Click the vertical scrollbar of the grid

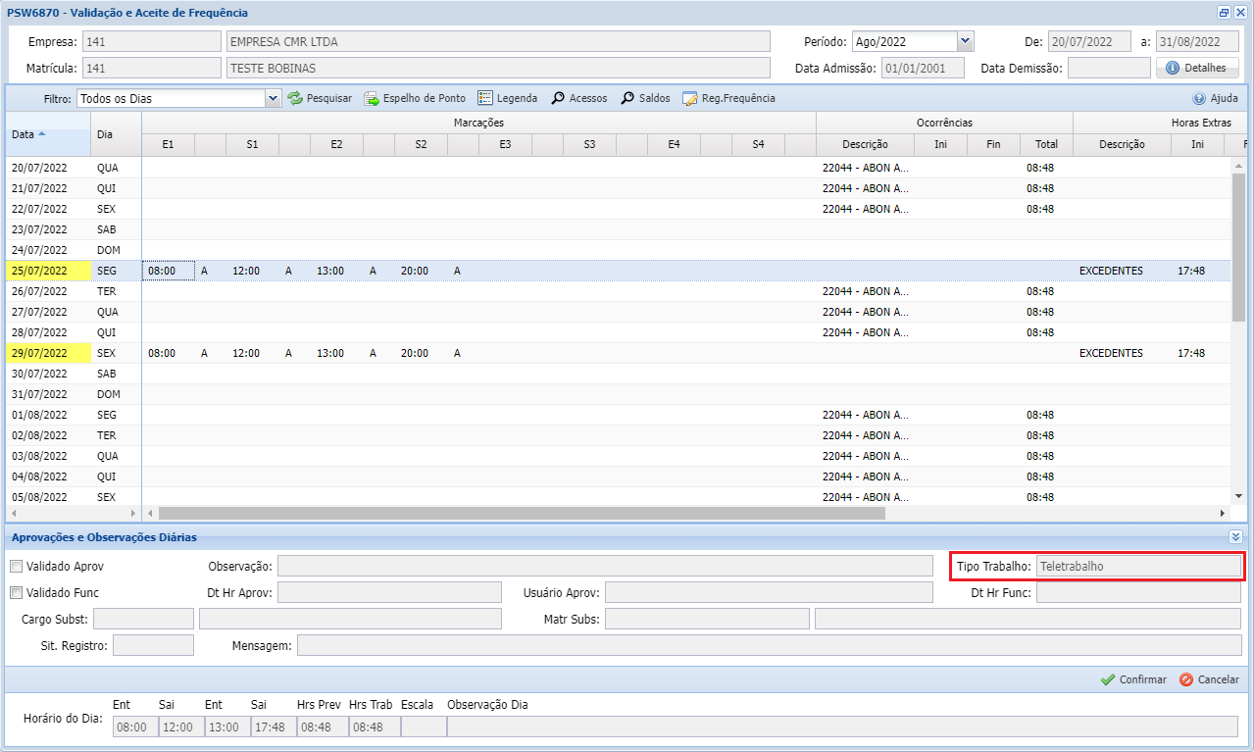point(1238,248)
